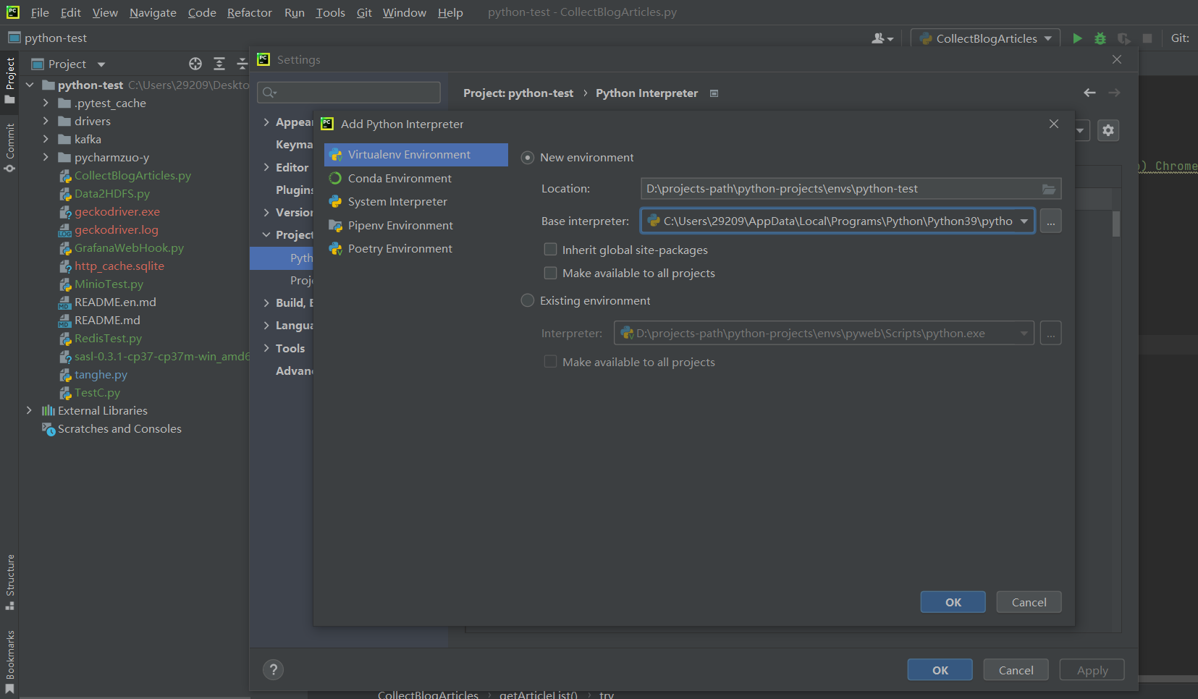Open the Git menu
1198x699 pixels.
tap(364, 12)
